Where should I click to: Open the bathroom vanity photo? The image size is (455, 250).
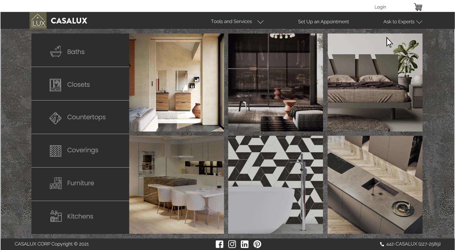176,82
